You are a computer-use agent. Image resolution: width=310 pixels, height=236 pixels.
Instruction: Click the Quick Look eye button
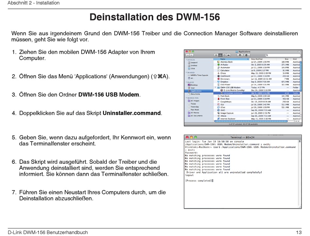[240, 55]
